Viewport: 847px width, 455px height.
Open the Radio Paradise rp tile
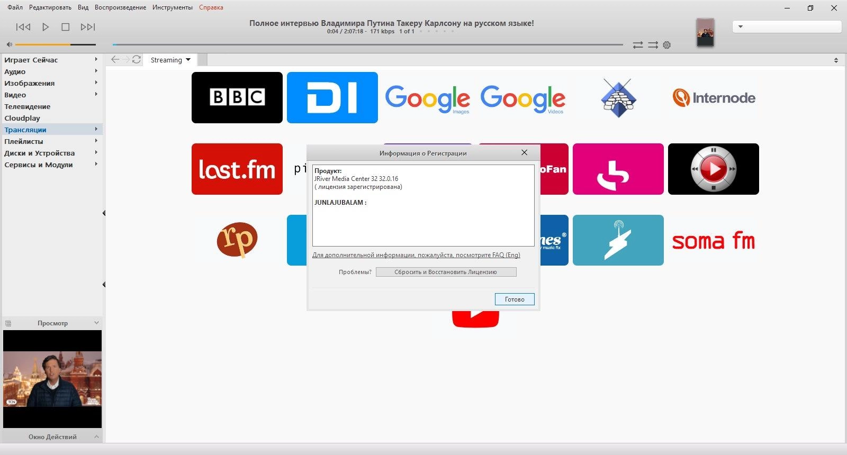coord(237,240)
